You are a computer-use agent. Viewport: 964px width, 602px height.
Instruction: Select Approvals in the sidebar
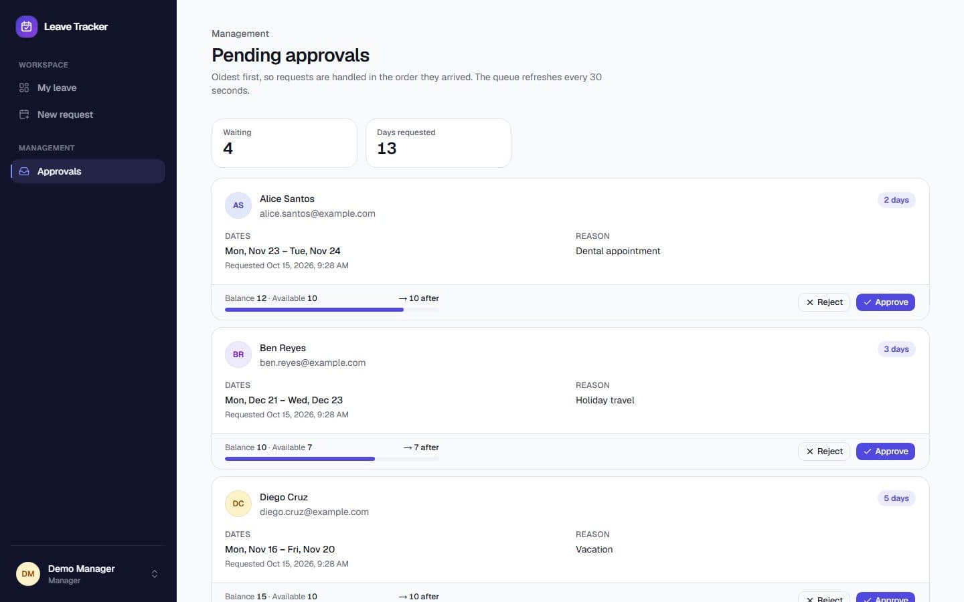click(88, 171)
